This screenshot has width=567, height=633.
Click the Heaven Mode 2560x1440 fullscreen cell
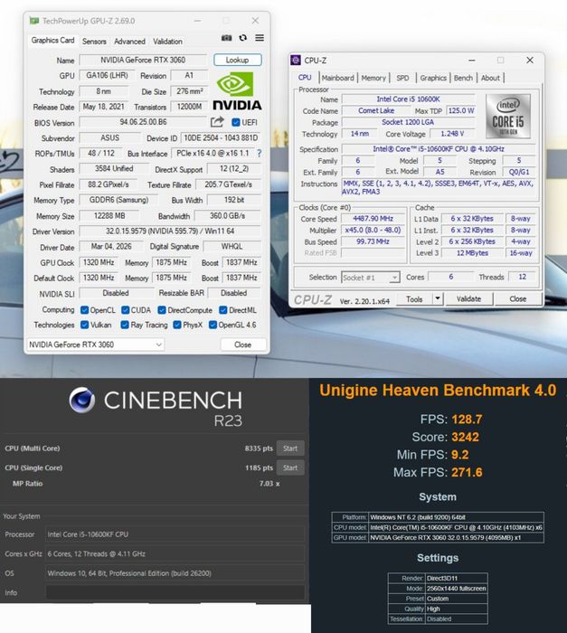pyautogui.click(x=457, y=589)
